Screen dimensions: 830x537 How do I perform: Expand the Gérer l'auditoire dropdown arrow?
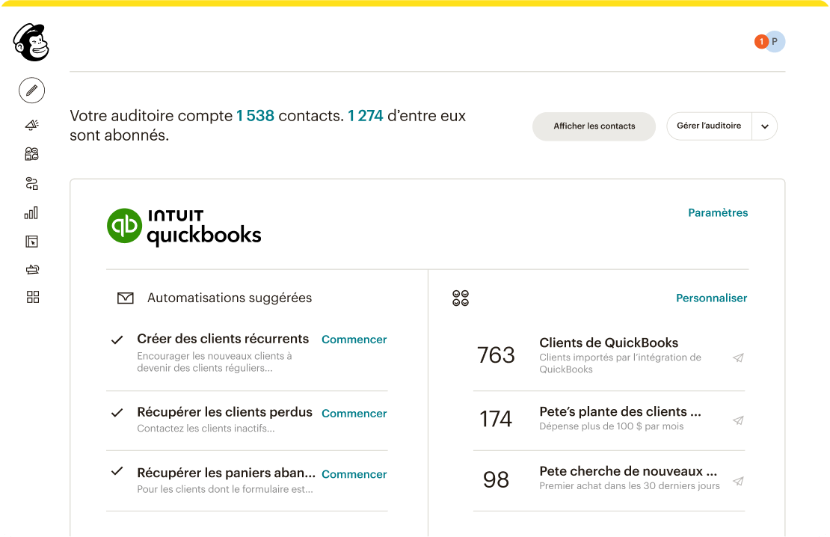765,126
